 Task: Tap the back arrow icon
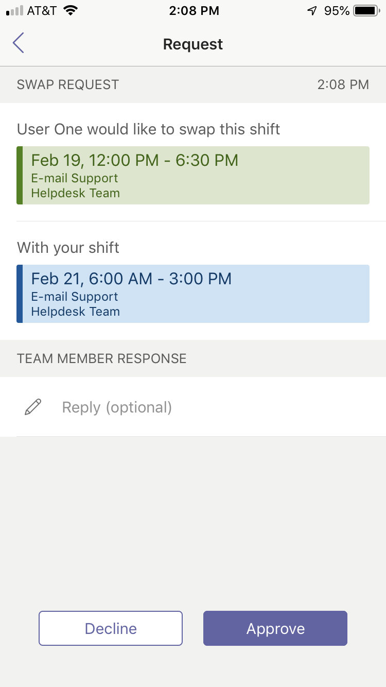coord(19,43)
